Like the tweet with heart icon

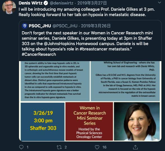(x=97, y=147)
